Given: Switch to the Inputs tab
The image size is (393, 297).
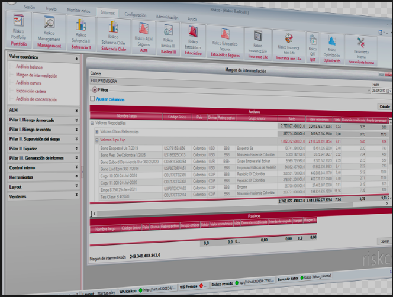Looking at the screenshot, I should coord(51,8).
